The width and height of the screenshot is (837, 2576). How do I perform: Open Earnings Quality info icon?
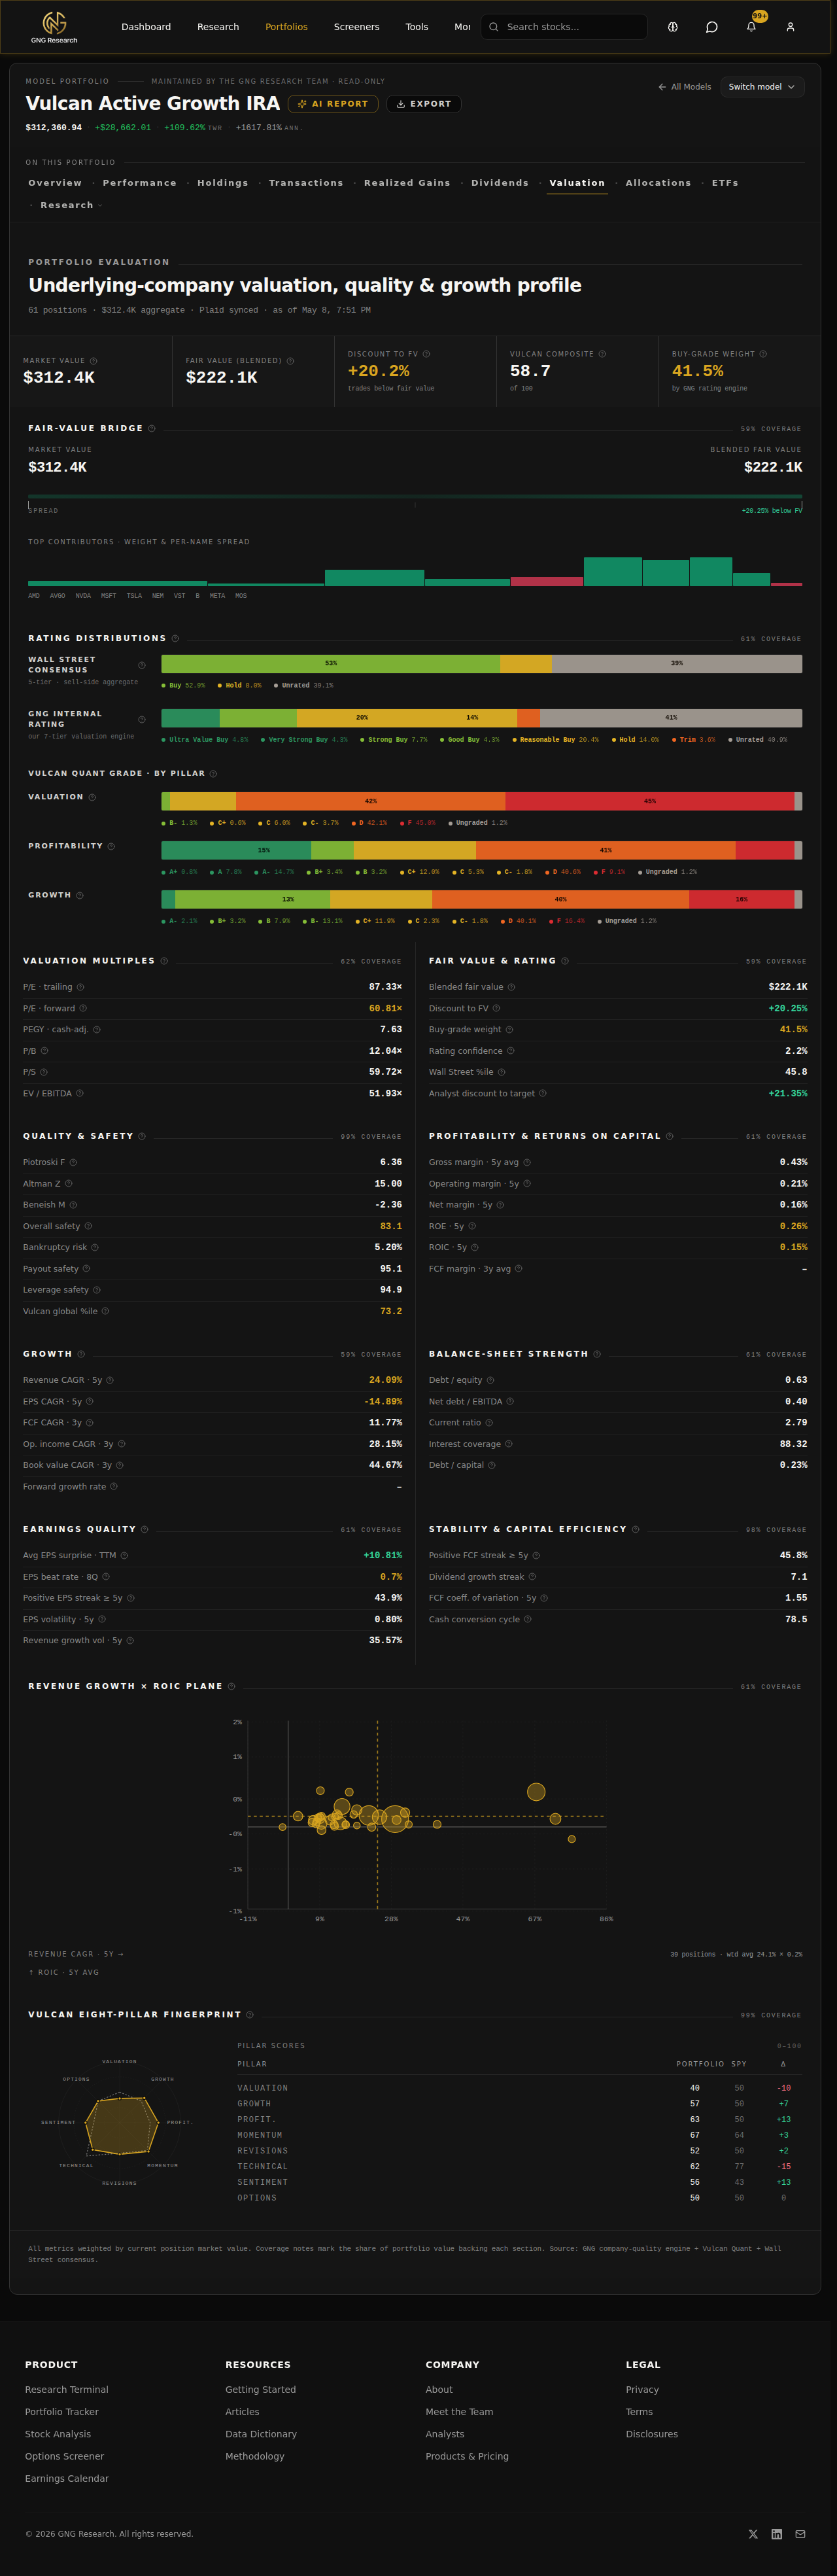tap(145, 1529)
